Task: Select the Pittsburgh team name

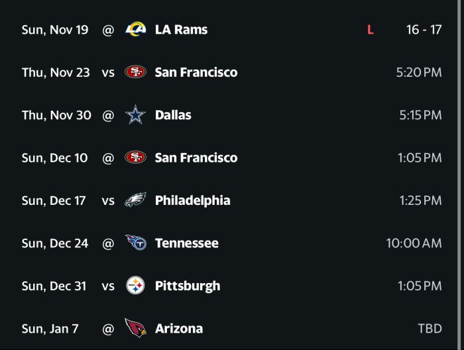Action: [187, 286]
